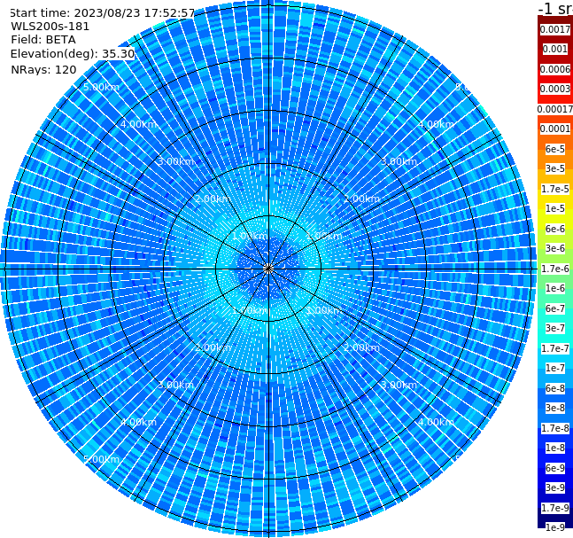Click the lower-right 2.00km range label
The image size is (573, 538).
pyautogui.click(x=362, y=347)
